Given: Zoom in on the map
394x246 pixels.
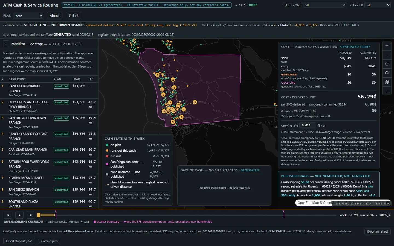Looking at the screenshot, I should click(x=387, y=46).
